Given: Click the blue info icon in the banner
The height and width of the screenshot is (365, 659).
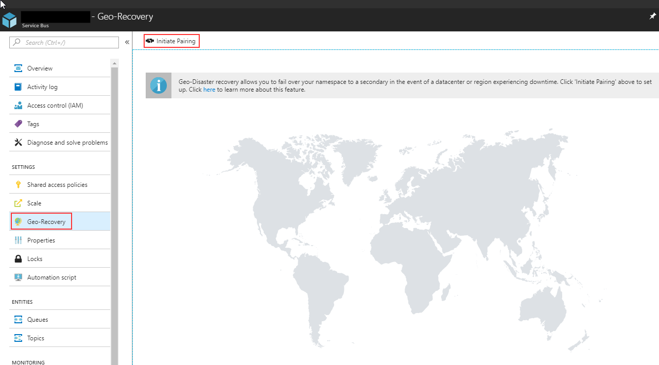Looking at the screenshot, I should [x=159, y=85].
